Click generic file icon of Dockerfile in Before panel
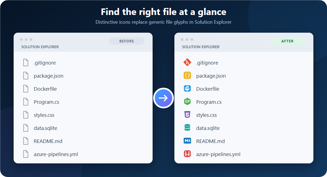The width and height of the screenshot is (327, 177). point(26,89)
